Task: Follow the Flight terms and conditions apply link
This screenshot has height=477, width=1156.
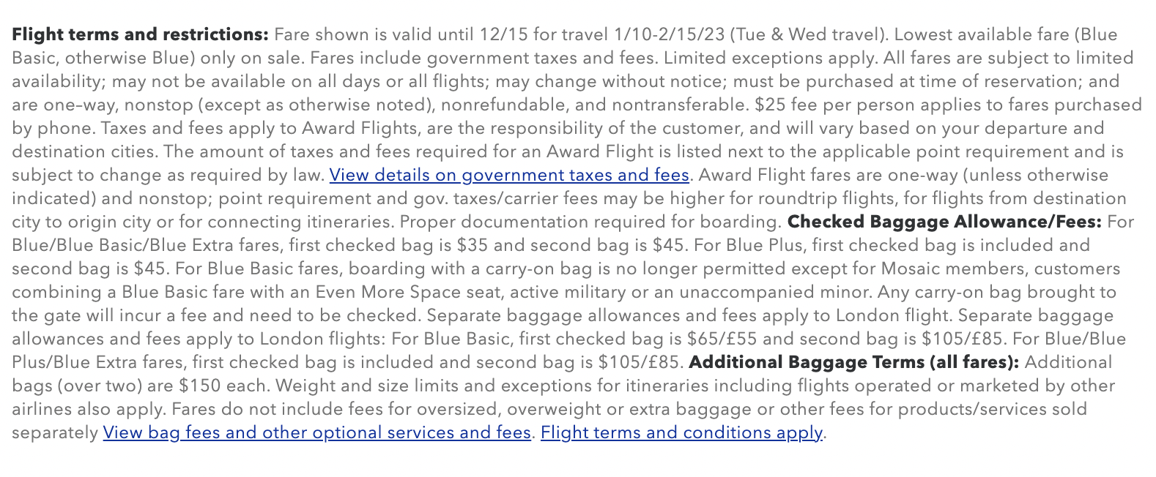Action: point(681,433)
